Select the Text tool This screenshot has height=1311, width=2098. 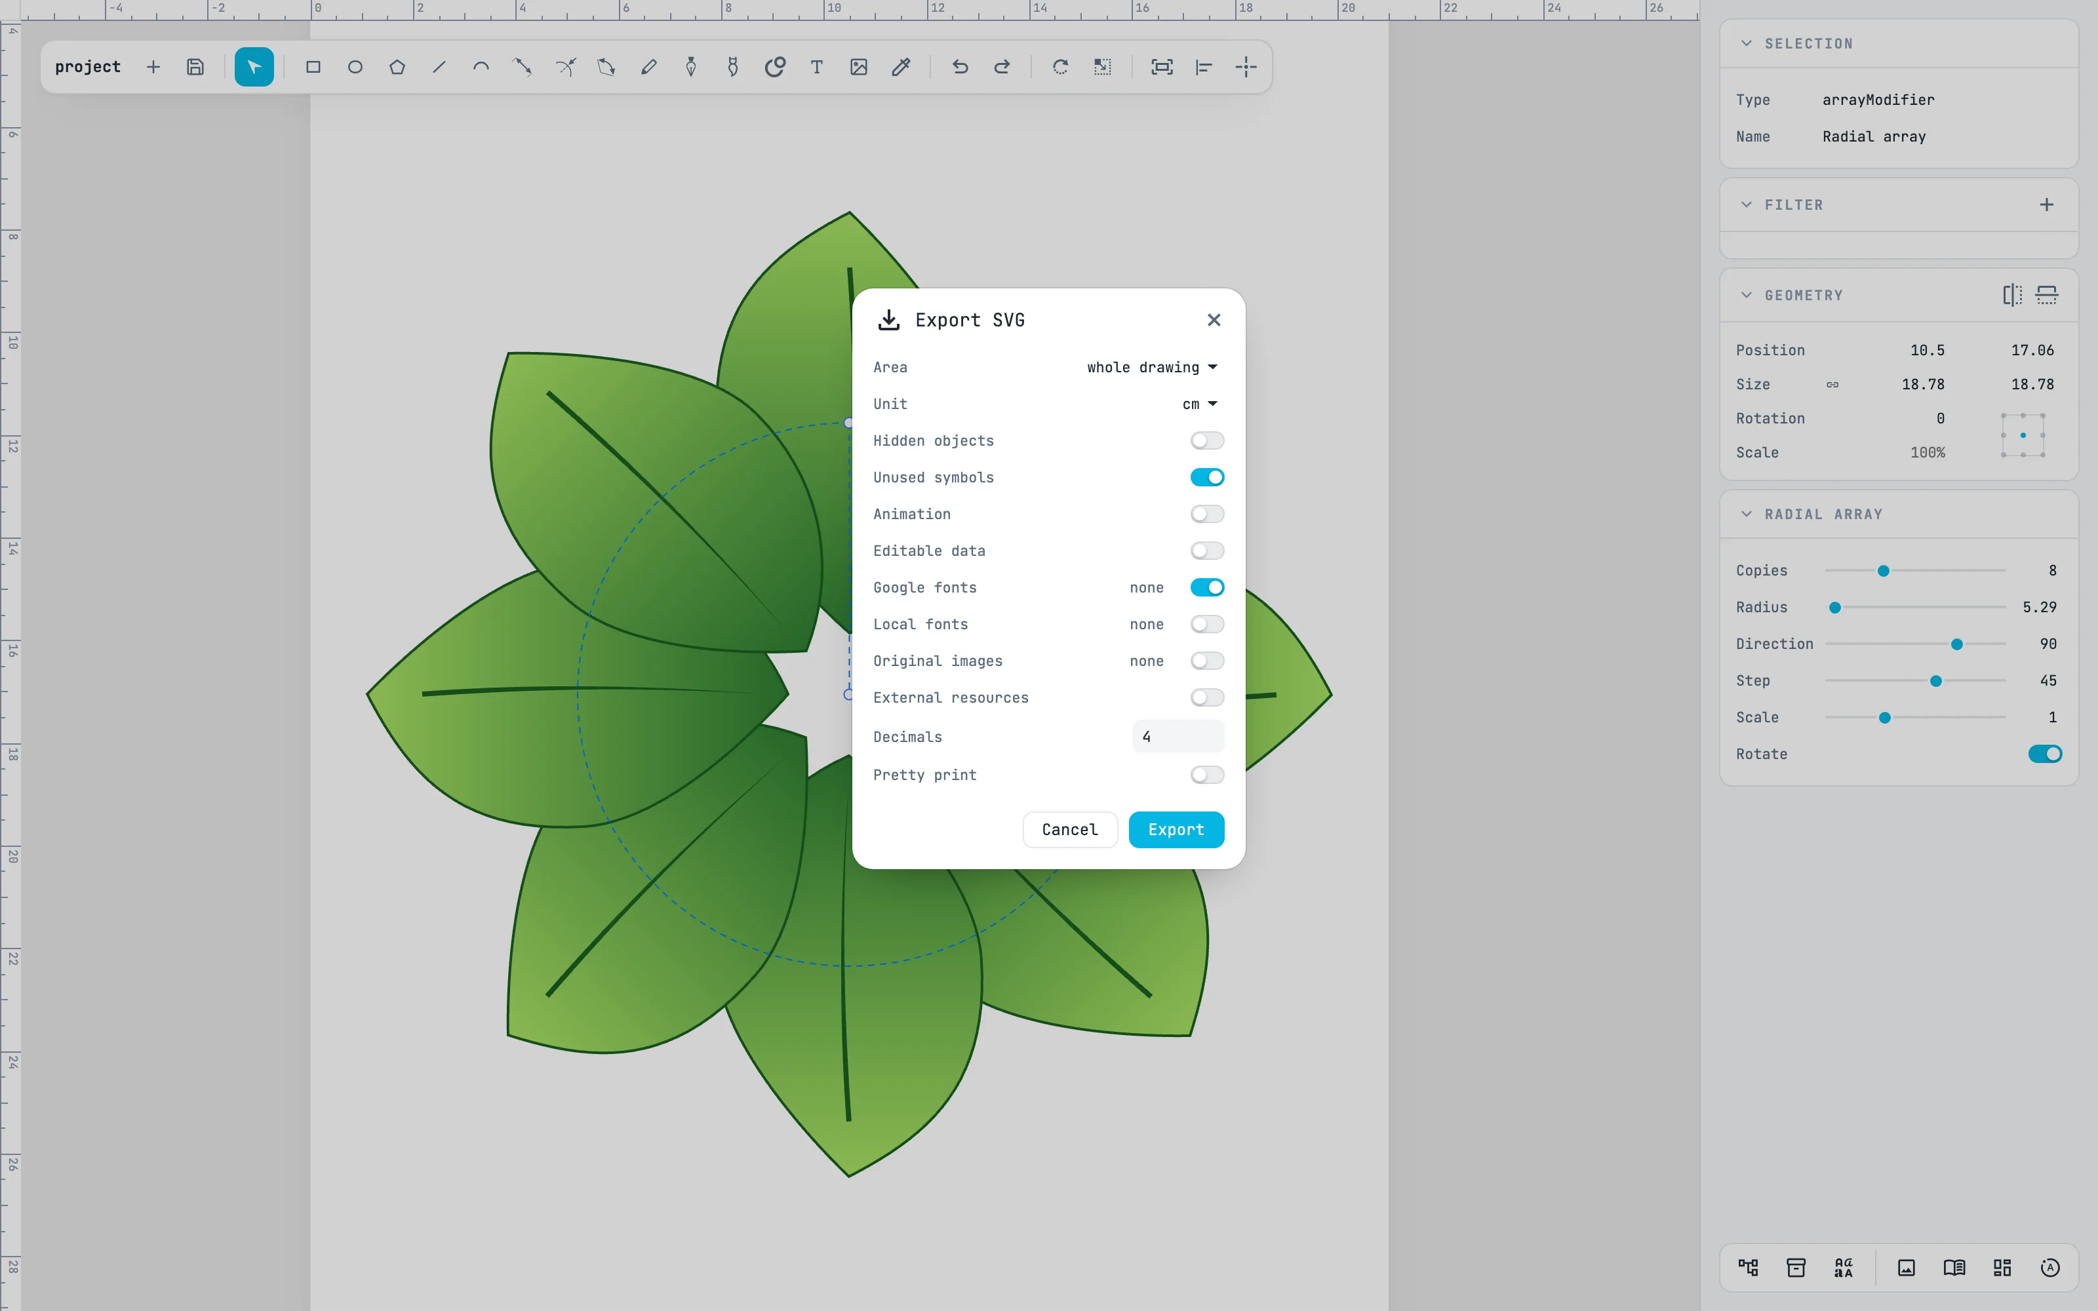tap(817, 67)
